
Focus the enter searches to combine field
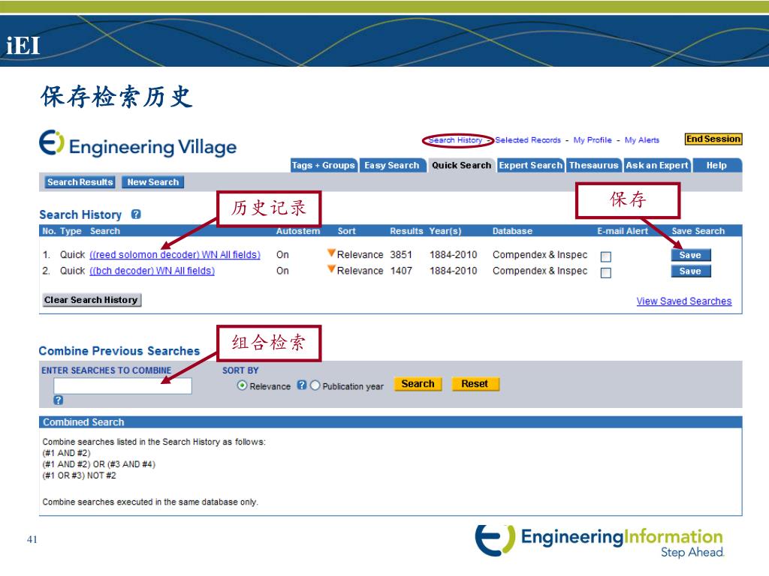point(122,386)
